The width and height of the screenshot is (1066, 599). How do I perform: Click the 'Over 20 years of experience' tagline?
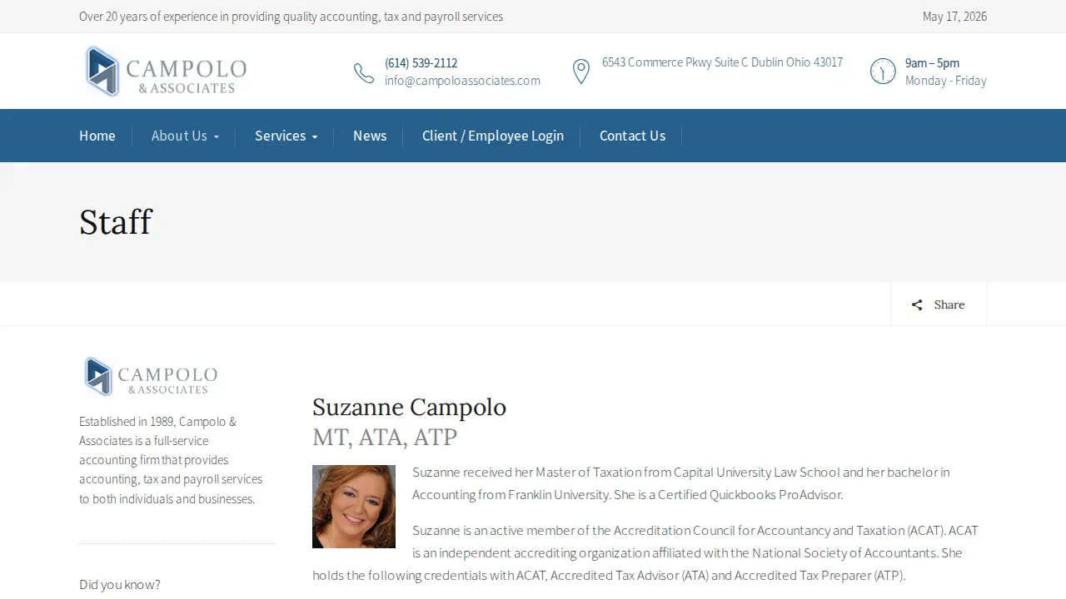pos(291,17)
